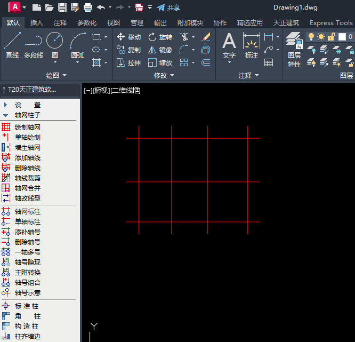Toggle the layer lock padlock icon
This screenshot has height=342, width=355.
(x=331, y=37)
